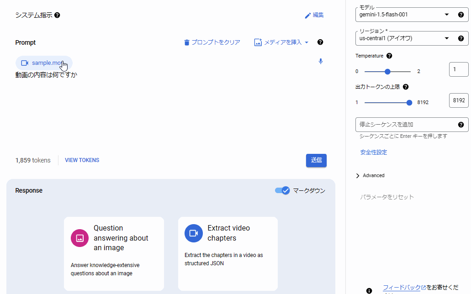
Task: Click the help icon beside システム指示
Action: click(57, 15)
